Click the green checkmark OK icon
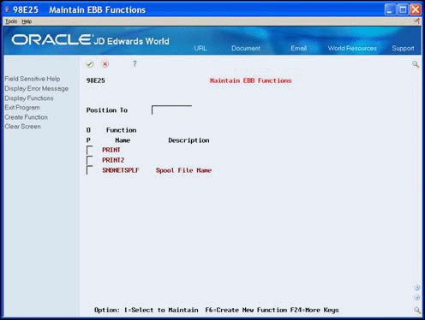Viewport: 425px width, 320px height. (90, 64)
